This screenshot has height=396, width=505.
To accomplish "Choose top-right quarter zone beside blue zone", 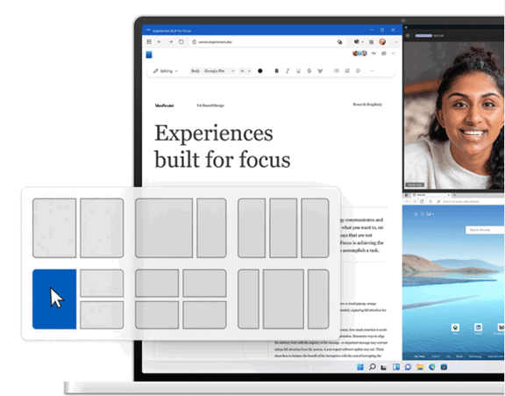I will (x=102, y=283).
